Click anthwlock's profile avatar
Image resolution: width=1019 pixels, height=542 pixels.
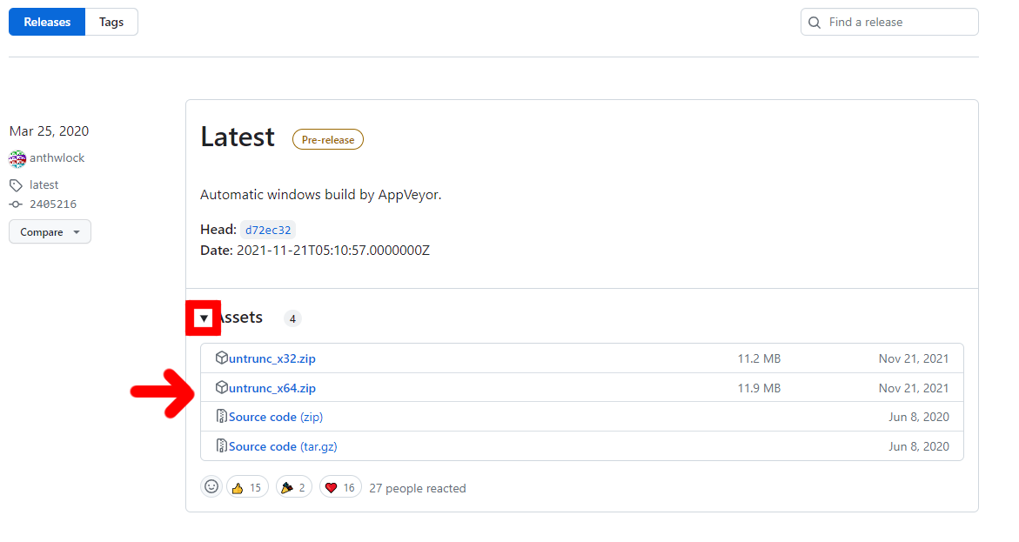click(17, 157)
